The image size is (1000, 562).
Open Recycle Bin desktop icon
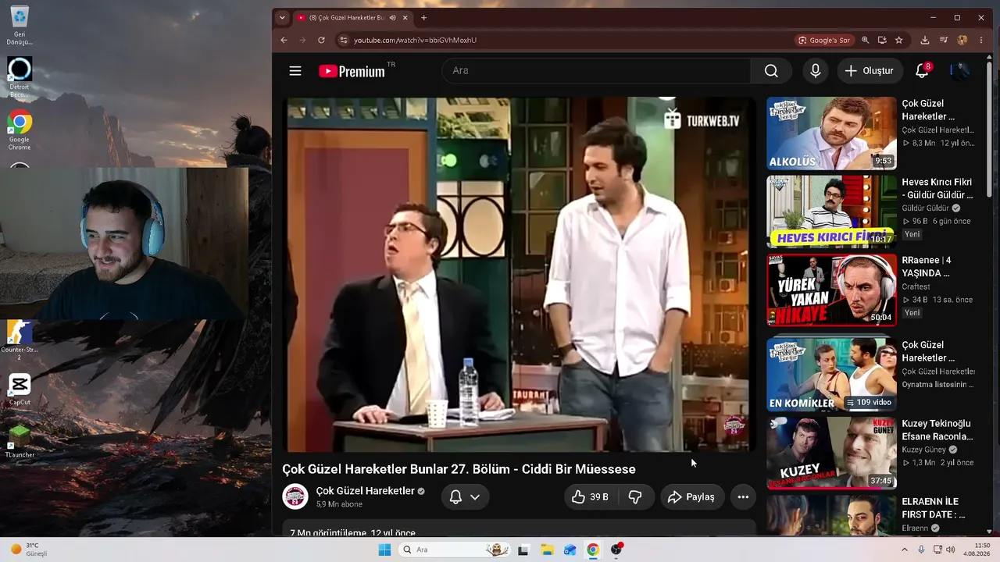click(20, 25)
